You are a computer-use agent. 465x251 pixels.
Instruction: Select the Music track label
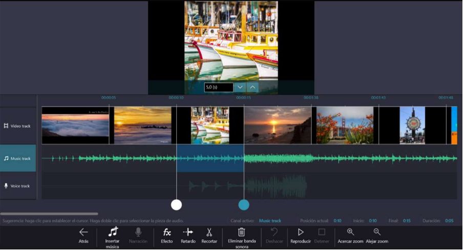click(18, 159)
